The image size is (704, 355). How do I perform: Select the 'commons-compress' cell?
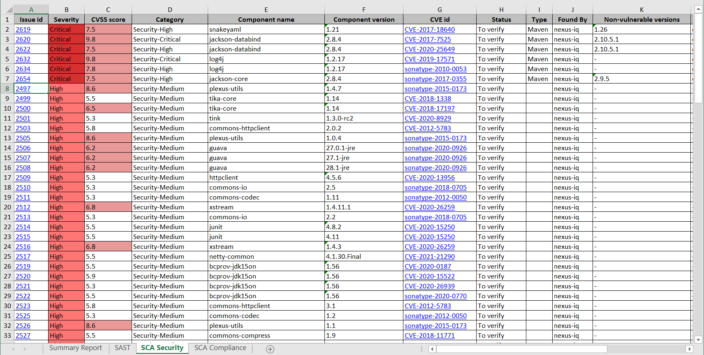266,336
